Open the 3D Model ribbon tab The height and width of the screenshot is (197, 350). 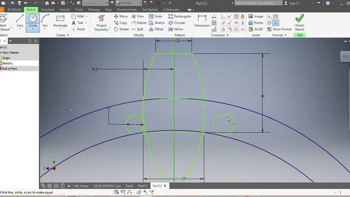click(x=14, y=10)
